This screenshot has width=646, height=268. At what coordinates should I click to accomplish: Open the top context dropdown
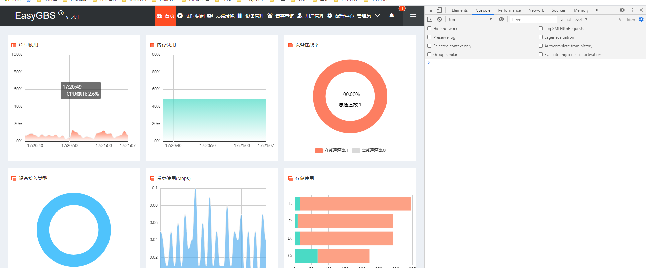click(x=470, y=20)
